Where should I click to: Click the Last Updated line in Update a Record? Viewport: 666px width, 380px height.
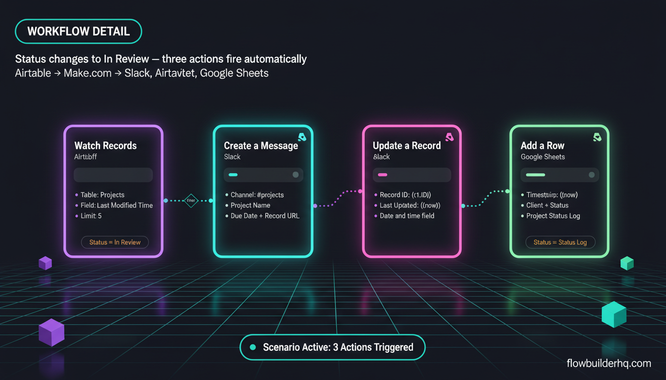click(x=407, y=205)
